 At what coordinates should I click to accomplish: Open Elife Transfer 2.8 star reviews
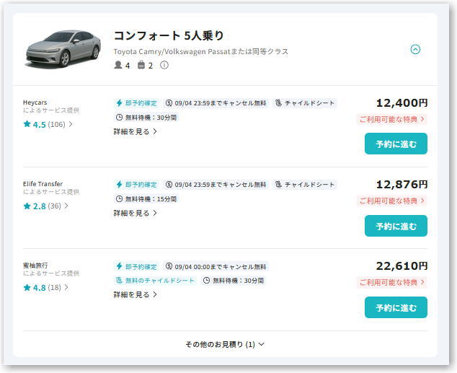pos(45,206)
